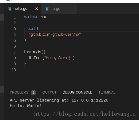Click line number 6 in the gutter
Screen dimensions: 139x120
[15, 46]
